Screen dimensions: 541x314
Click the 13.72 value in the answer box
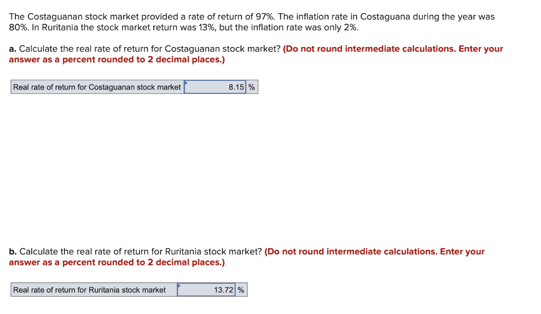click(x=223, y=290)
